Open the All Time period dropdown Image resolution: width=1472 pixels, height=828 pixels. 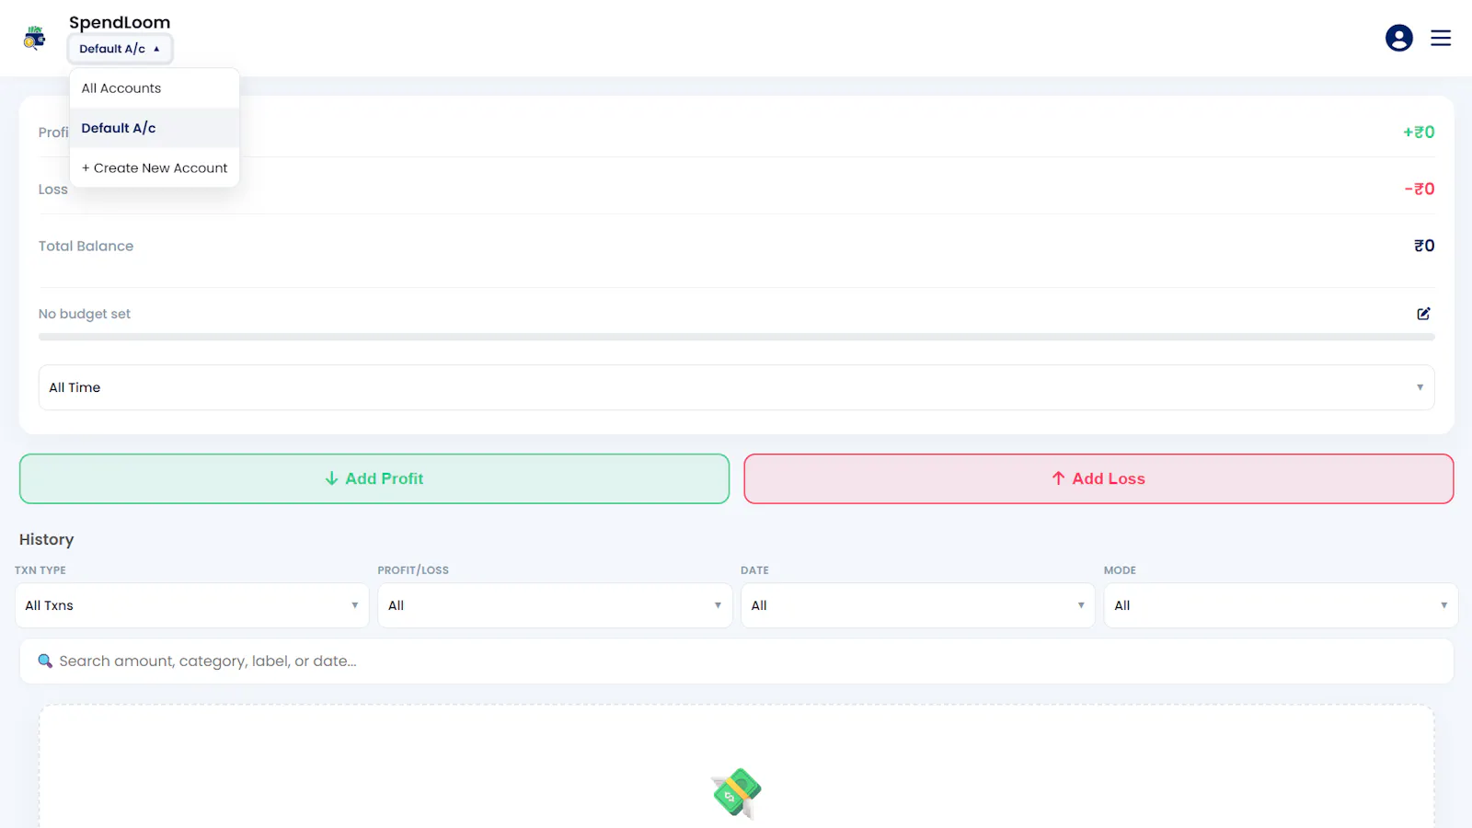(736, 387)
